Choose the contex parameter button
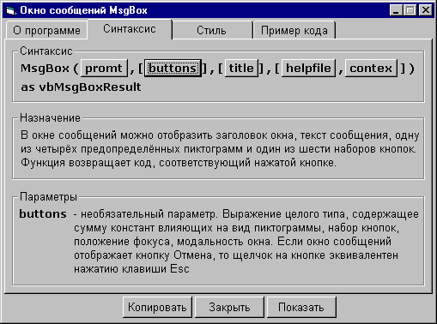437x324 pixels. coord(371,69)
